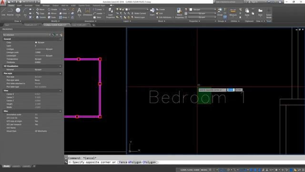Select the Fence command option

coord(123,162)
